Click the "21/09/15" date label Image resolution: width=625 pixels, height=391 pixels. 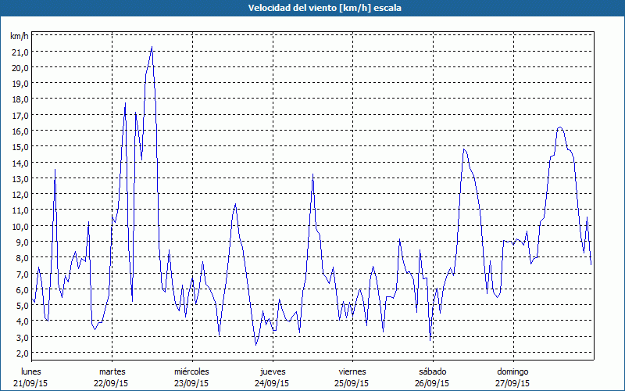tap(32, 383)
